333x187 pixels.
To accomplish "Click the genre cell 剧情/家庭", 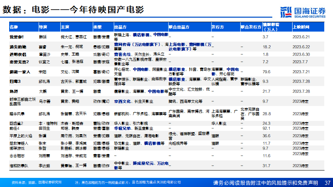I will click(101, 62).
